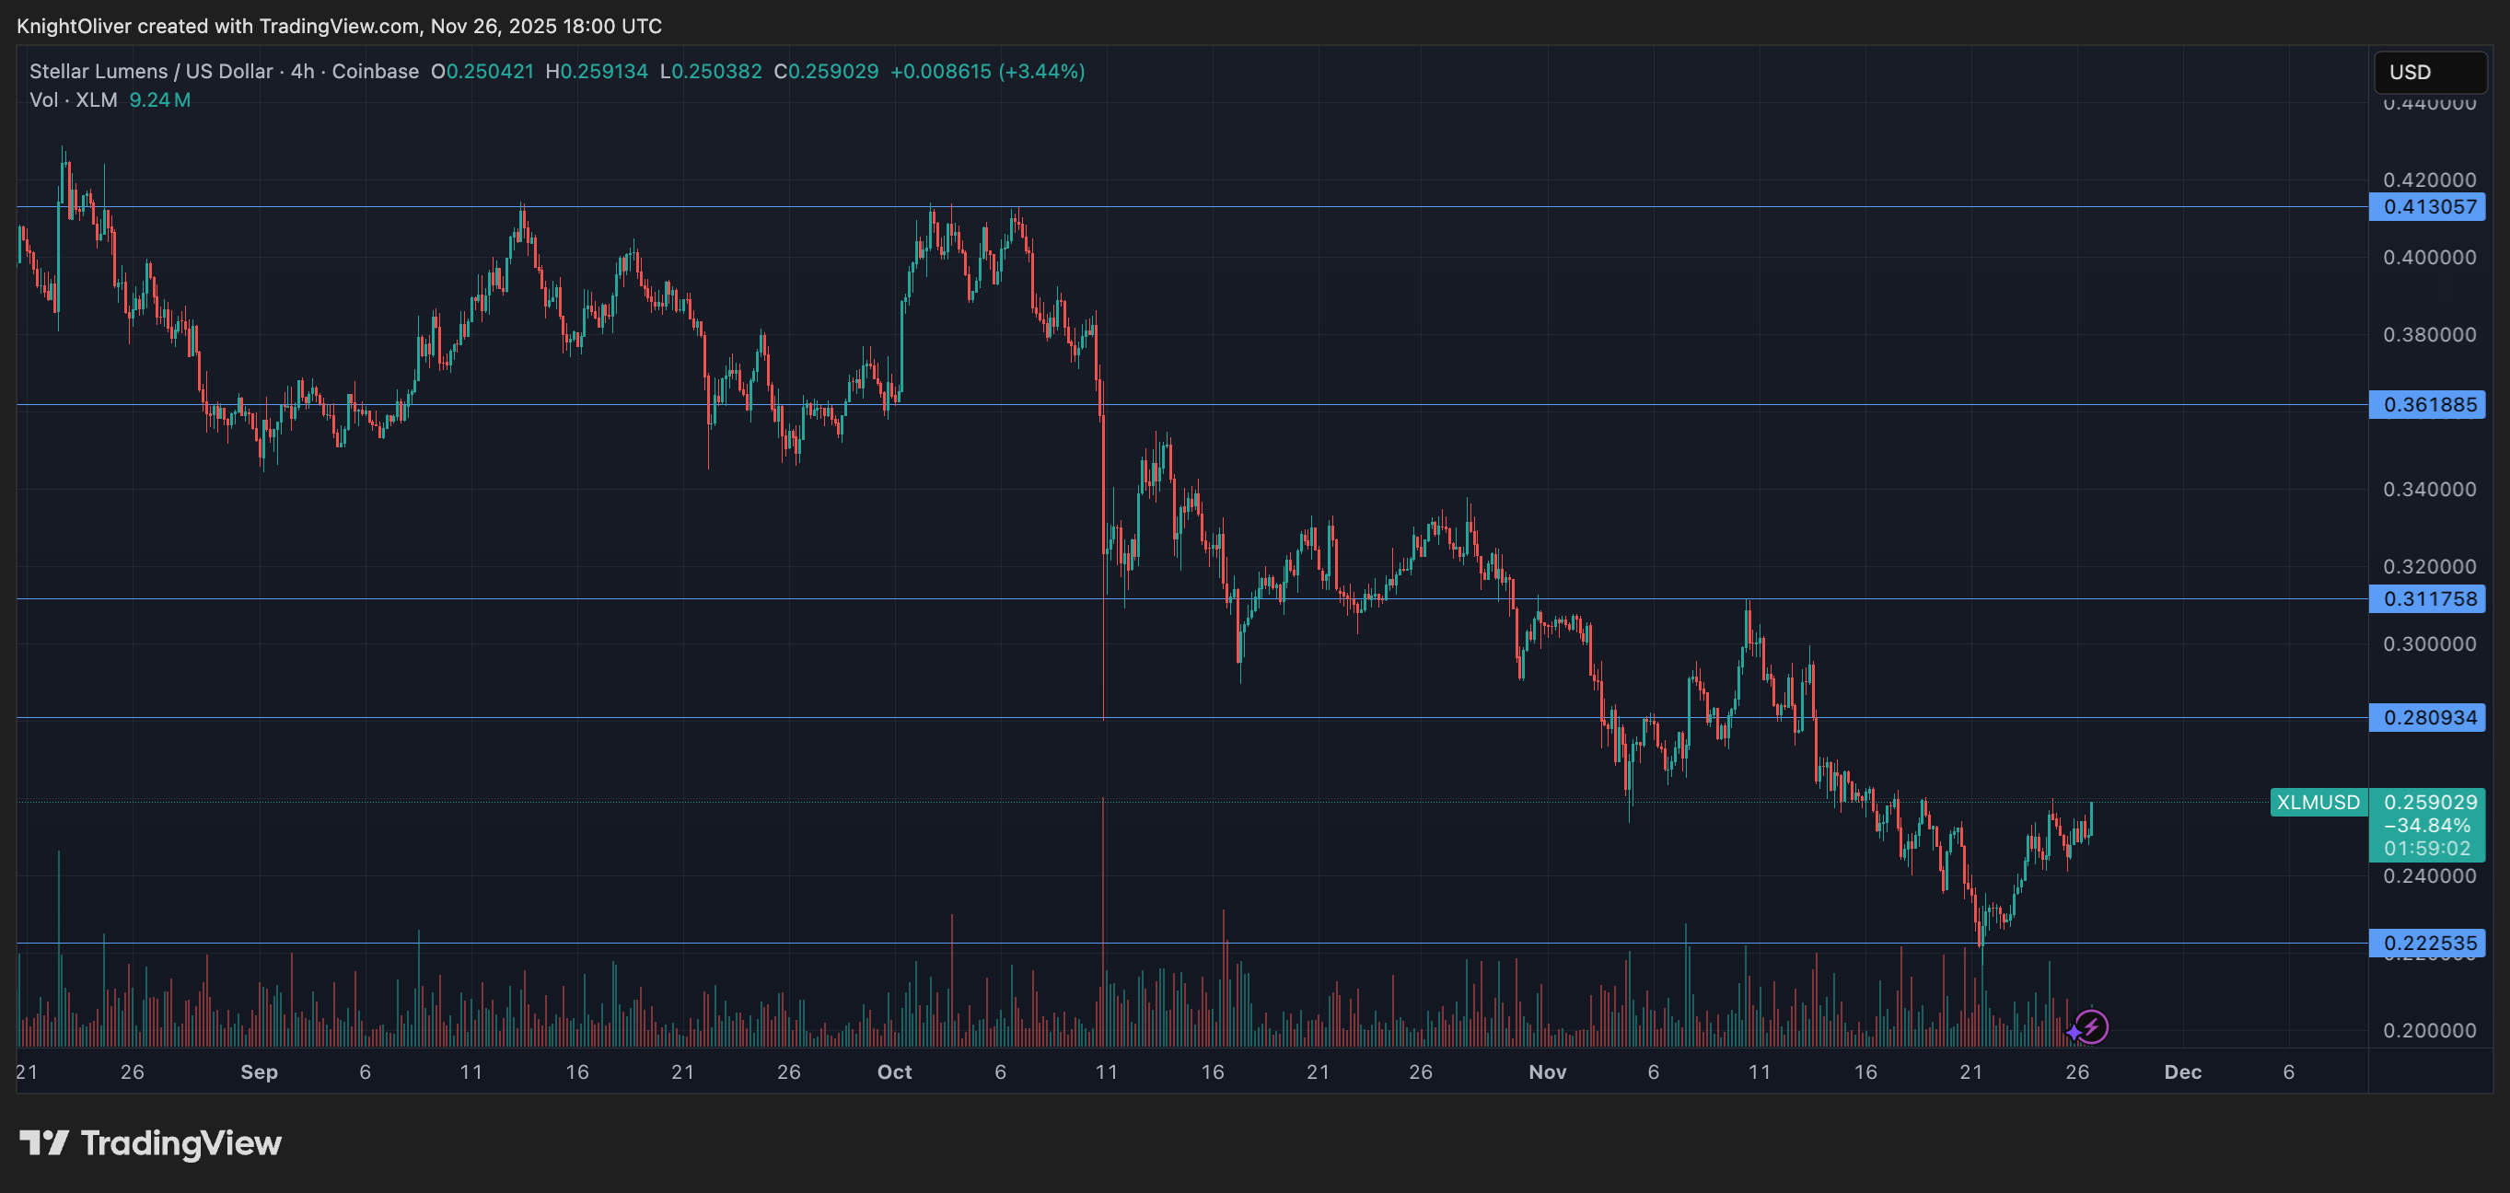Viewport: 2510px width, 1193px height.
Task: Click the TradingView logo at bottom left
Action: [x=150, y=1143]
